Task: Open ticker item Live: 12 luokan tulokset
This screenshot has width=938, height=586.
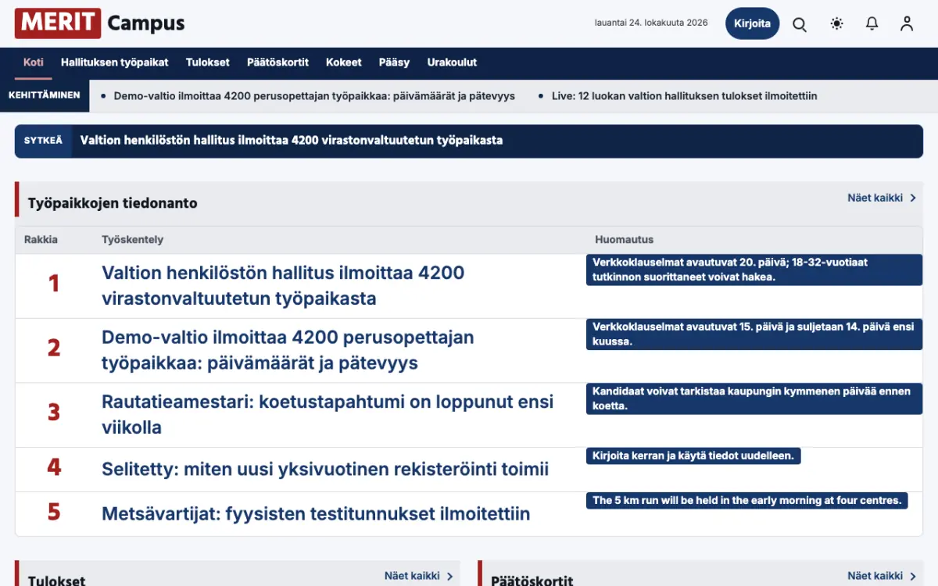Action: 684,96
